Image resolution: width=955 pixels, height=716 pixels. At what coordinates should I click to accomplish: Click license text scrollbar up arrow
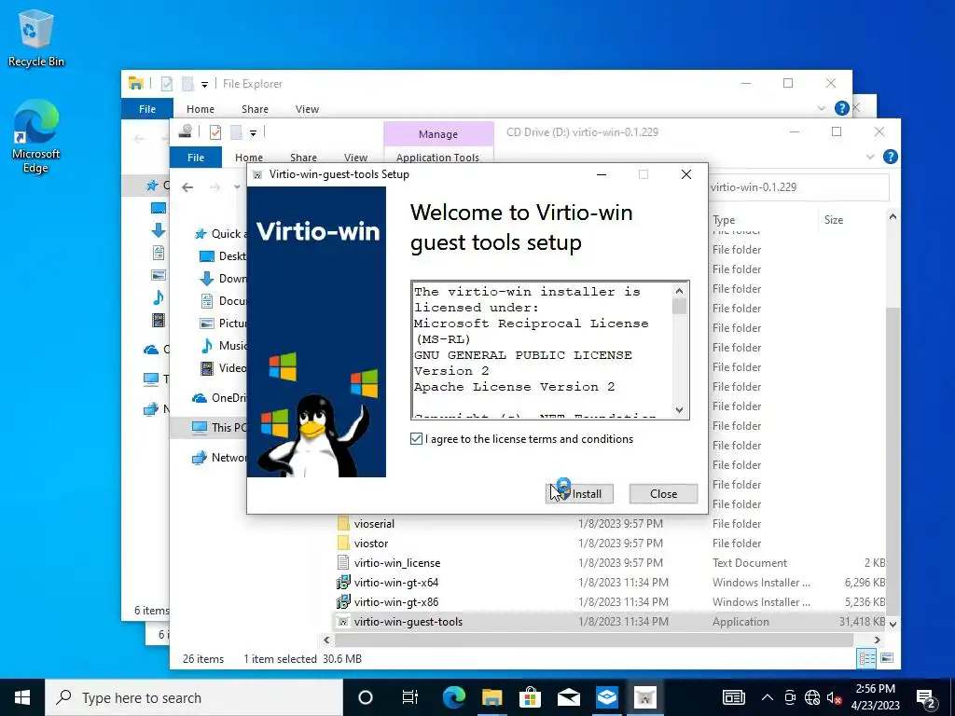point(680,291)
